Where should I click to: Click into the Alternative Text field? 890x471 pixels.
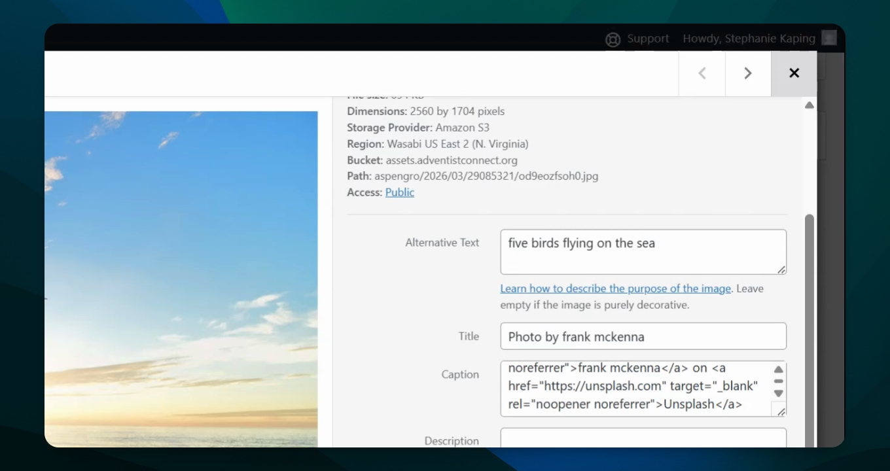[643, 252]
